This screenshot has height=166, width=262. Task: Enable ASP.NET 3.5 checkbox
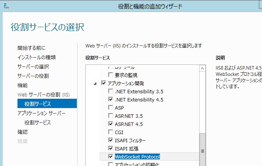tap(111, 115)
